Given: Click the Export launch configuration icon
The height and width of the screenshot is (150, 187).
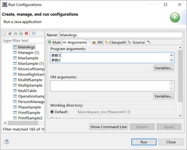Looking at the screenshot, I should click(16, 33).
